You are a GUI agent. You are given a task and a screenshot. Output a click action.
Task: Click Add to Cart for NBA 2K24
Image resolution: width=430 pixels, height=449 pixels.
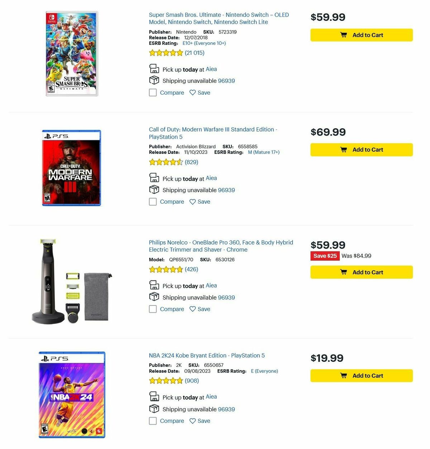(x=361, y=375)
